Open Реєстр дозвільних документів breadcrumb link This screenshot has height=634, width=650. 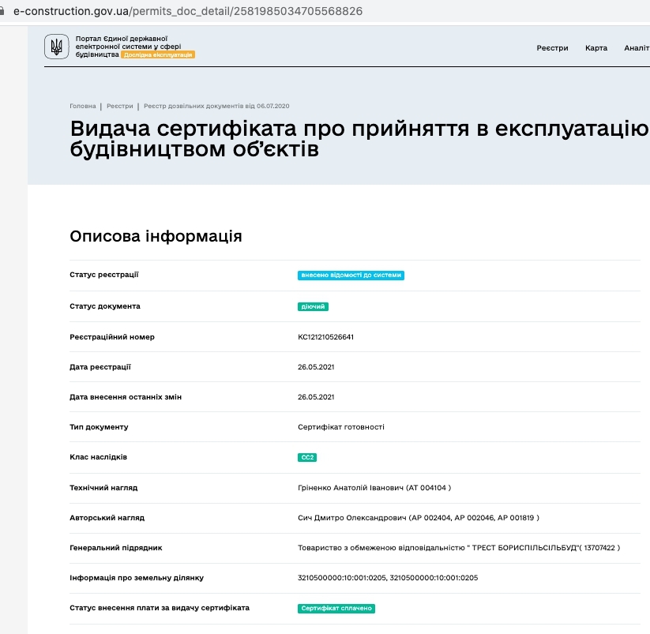[216, 106]
